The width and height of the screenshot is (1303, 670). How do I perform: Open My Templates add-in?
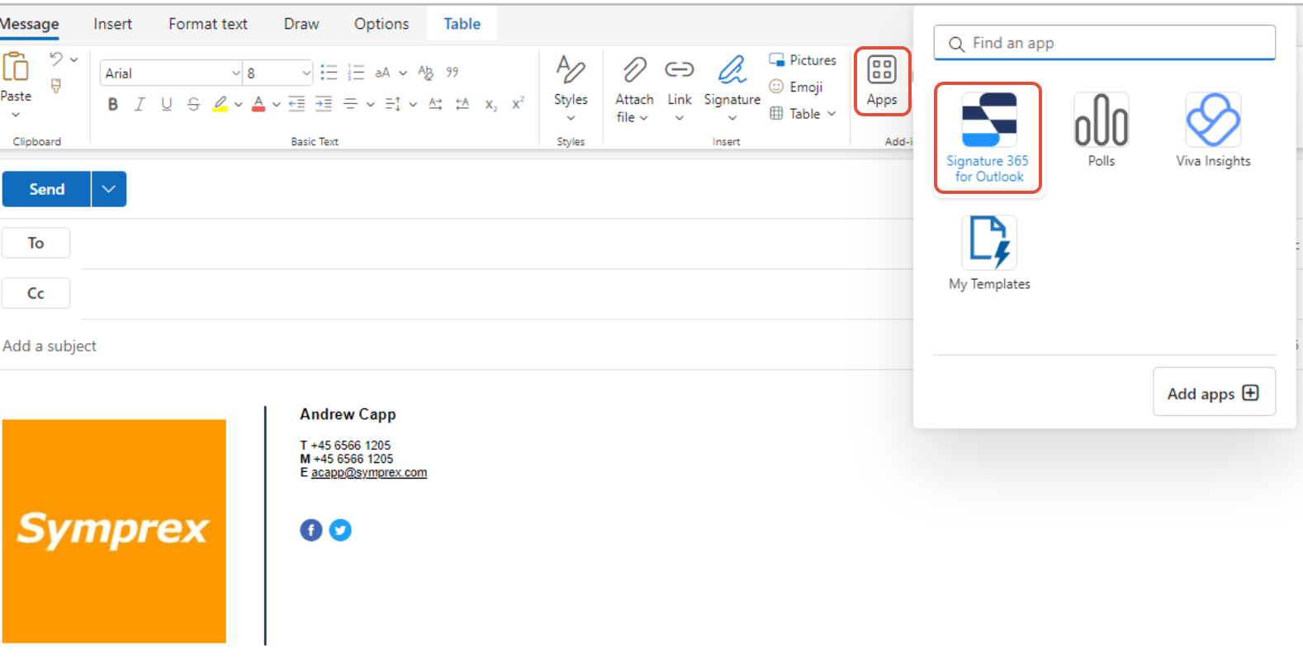pos(989,253)
